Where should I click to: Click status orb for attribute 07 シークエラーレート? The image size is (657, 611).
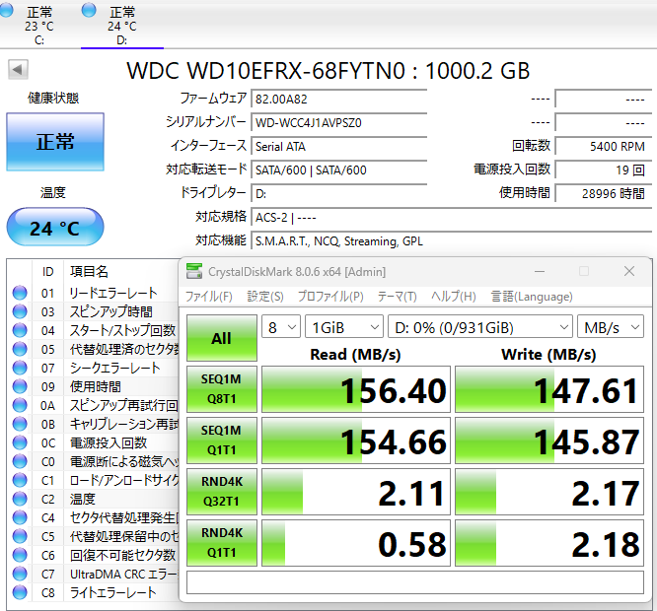[20, 368]
